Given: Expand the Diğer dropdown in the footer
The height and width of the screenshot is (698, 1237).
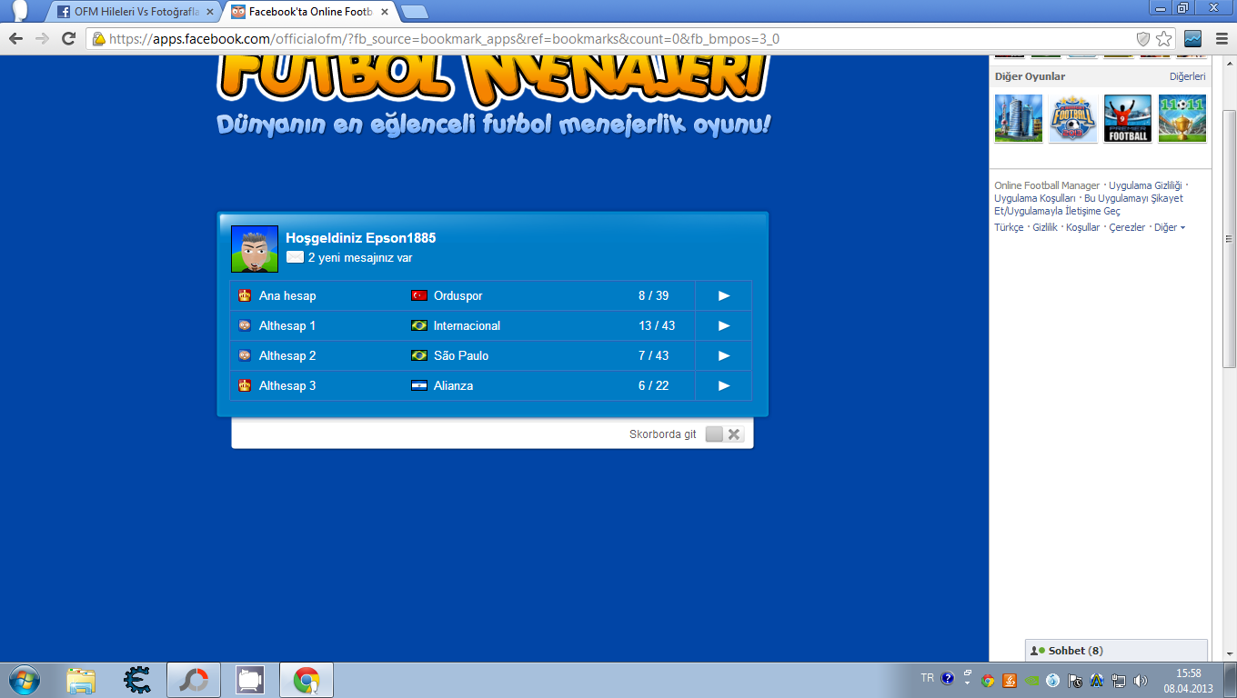Looking at the screenshot, I should click(1170, 227).
